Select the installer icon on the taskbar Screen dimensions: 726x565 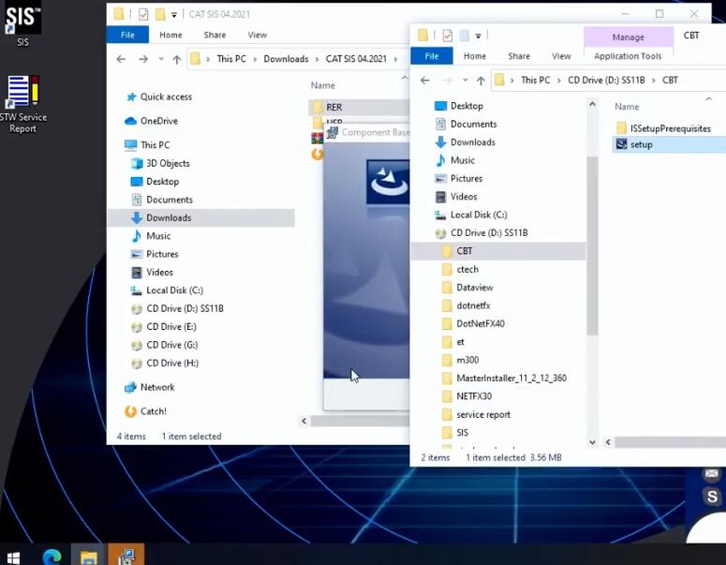point(126,557)
